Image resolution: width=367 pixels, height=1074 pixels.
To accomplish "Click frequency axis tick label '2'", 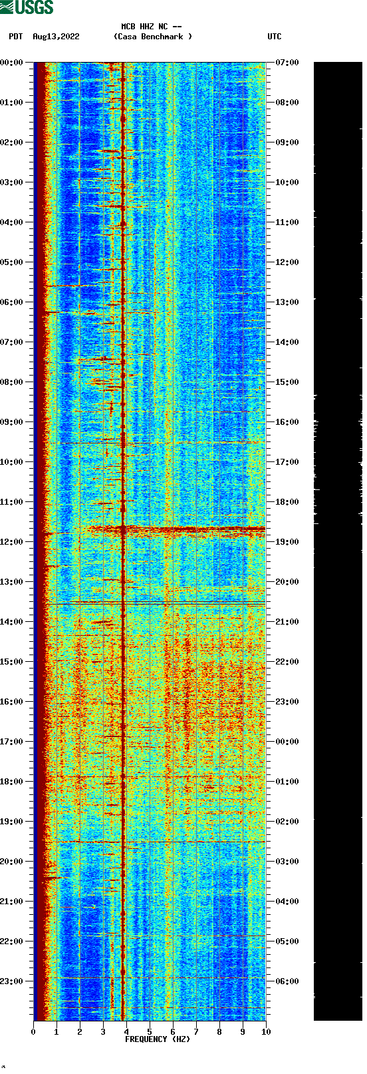I will (80, 1032).
